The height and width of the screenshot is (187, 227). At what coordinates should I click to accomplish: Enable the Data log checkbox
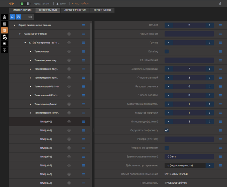pos(167,51)
